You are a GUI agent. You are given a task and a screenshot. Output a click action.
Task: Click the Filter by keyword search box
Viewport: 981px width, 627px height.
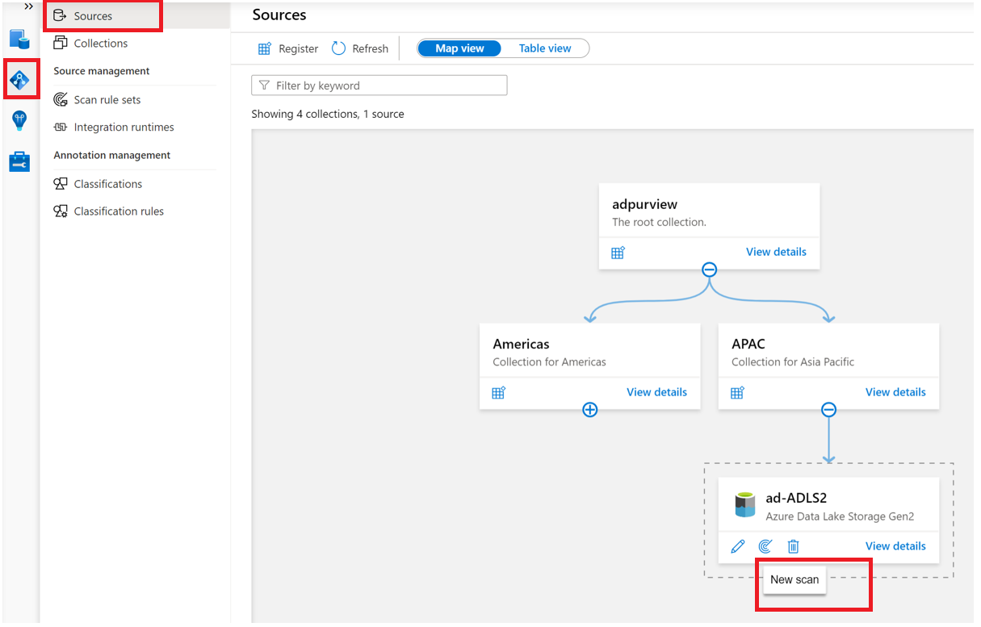pyautogui.click(x=379, y=85)
